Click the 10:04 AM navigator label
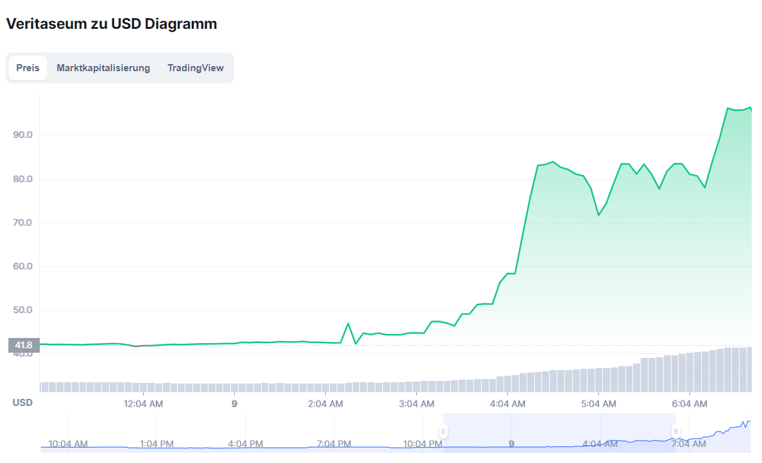This screenshot has width=762, height=463. point(68,444)
